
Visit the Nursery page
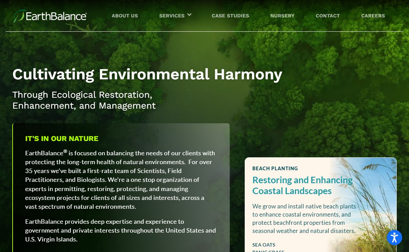tap(282, 16)
